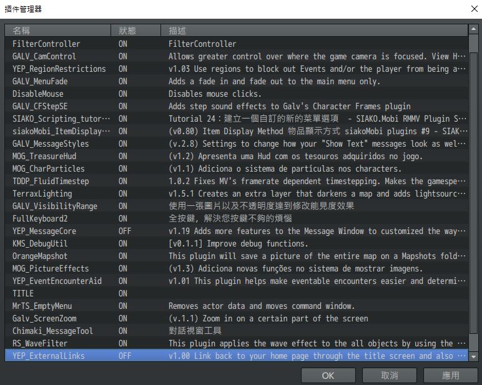Screen dimensions: 482x385
Task: Click the 取消 cancel button
Action: [x=389, y=375]
